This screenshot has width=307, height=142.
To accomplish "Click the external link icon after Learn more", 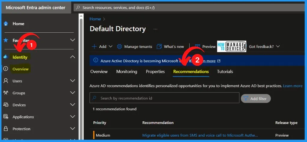I will 219,61.
